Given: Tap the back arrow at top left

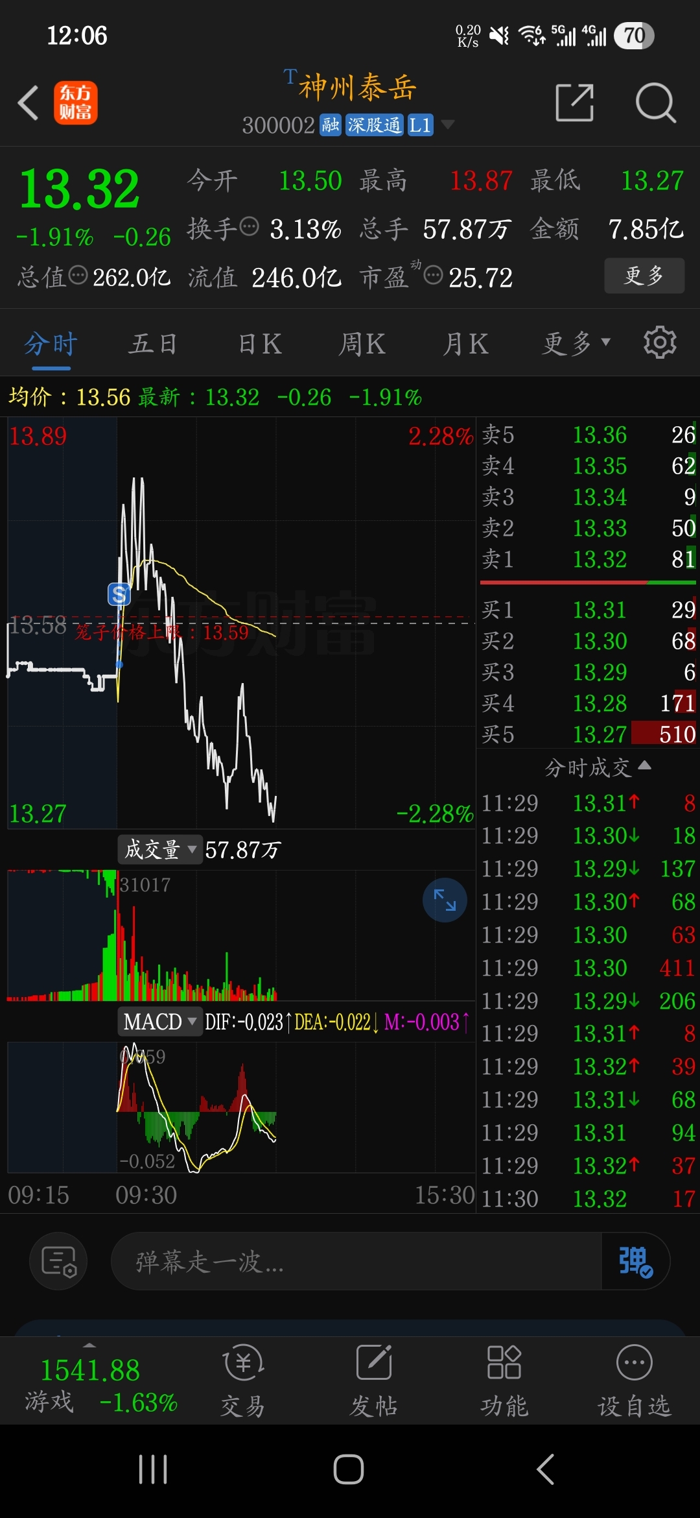Looking at the screenshot, I should (29, 102).
